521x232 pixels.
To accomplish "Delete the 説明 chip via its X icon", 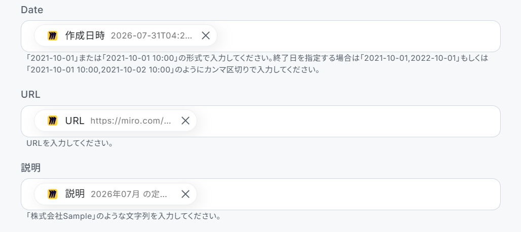I will point(185,194).
